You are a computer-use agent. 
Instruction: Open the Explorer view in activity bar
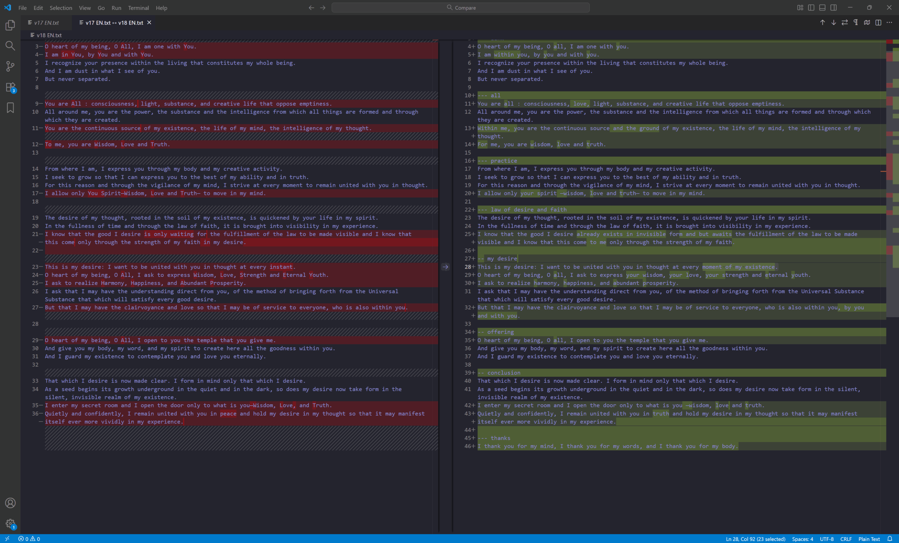click(x=10, y=25)
